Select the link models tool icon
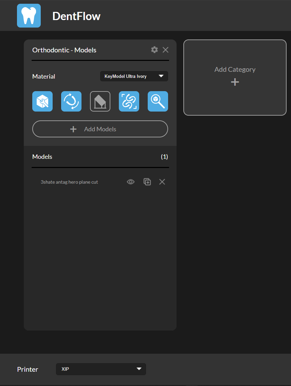Image resolution: width=291 pixels, height=386 pixels. click(129, 101)
